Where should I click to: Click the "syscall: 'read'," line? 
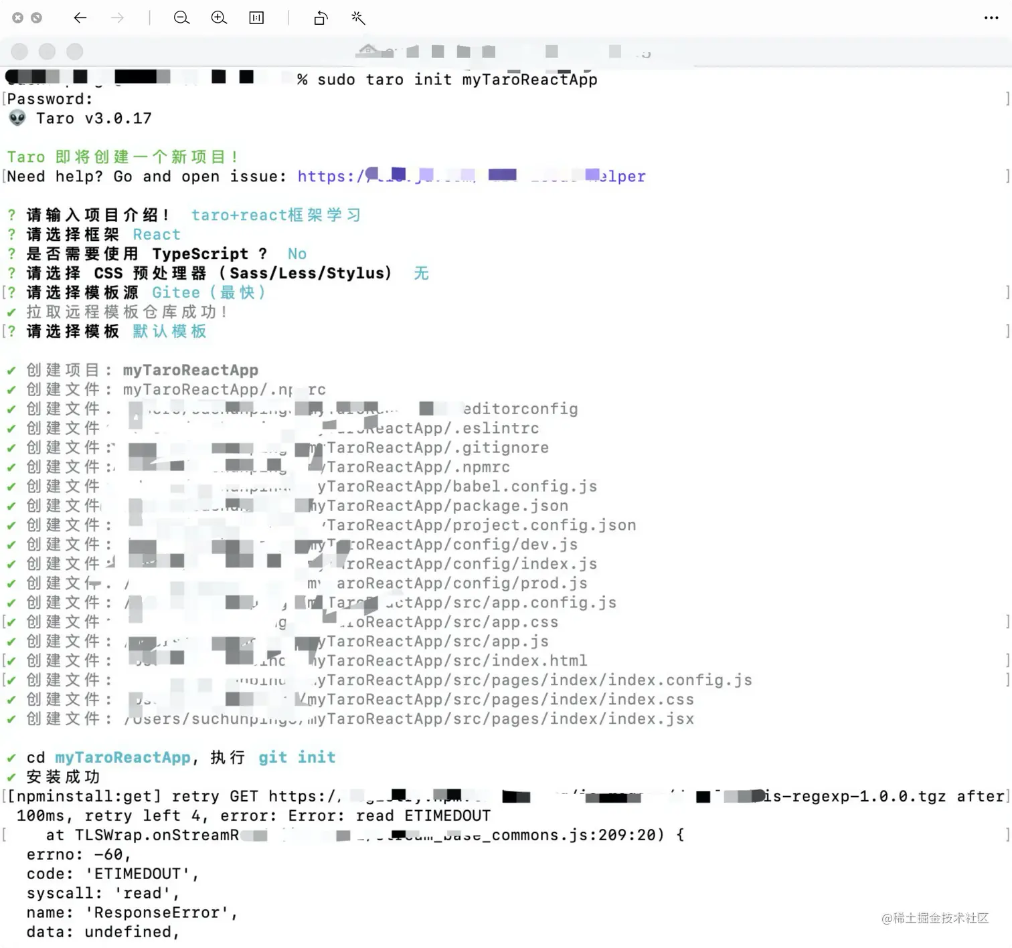(x=103, y=894)
